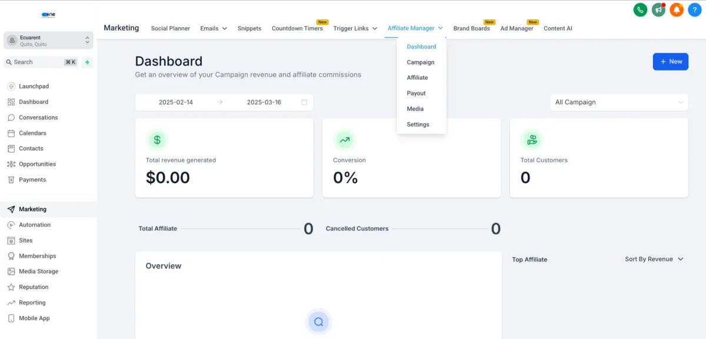
Task: Expand the Trigger Links menu
Action: click(355, 28)
